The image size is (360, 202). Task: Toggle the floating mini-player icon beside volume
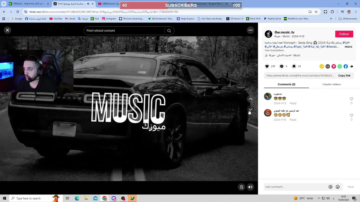[x=242, y=187]
